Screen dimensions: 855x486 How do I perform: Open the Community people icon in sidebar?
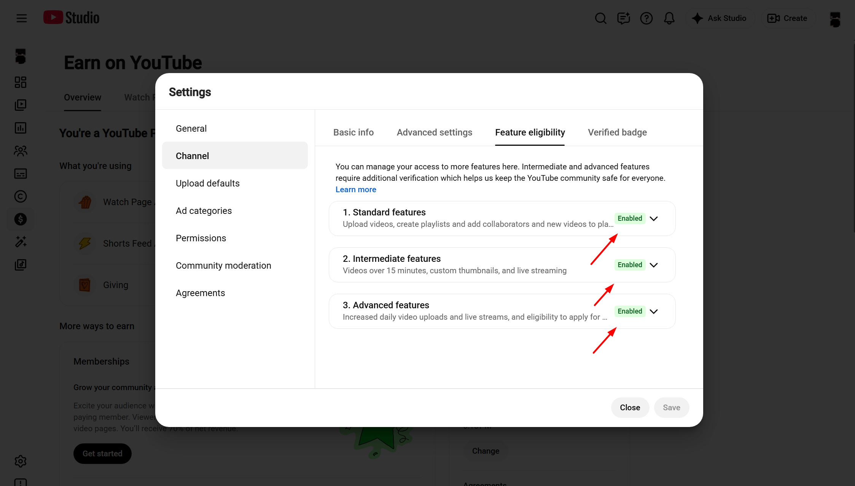click(x=21, y=151)
